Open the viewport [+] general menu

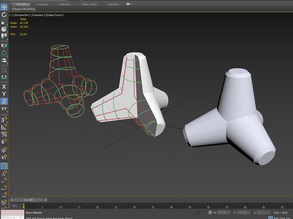tap(11, 15)
